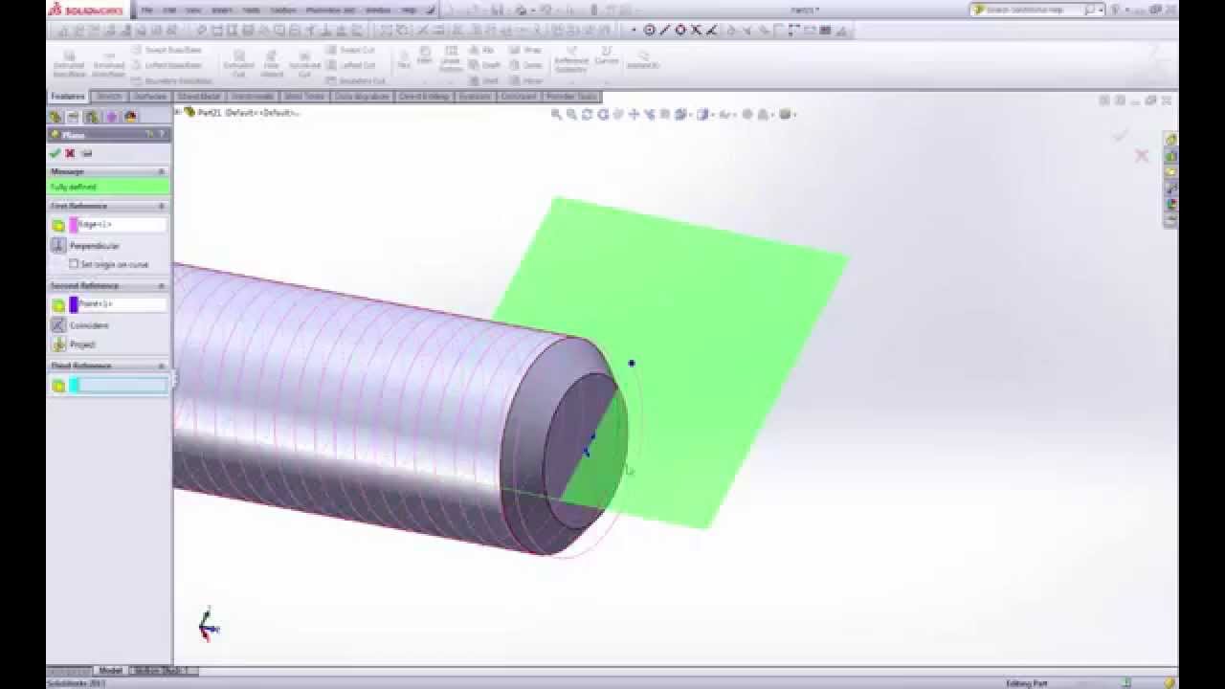This screenshot has width=1225, height=689.
Task: Choose the Draft tool
Action: [x=485, y=65]
